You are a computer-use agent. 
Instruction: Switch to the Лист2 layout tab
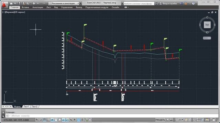(34, 107)
